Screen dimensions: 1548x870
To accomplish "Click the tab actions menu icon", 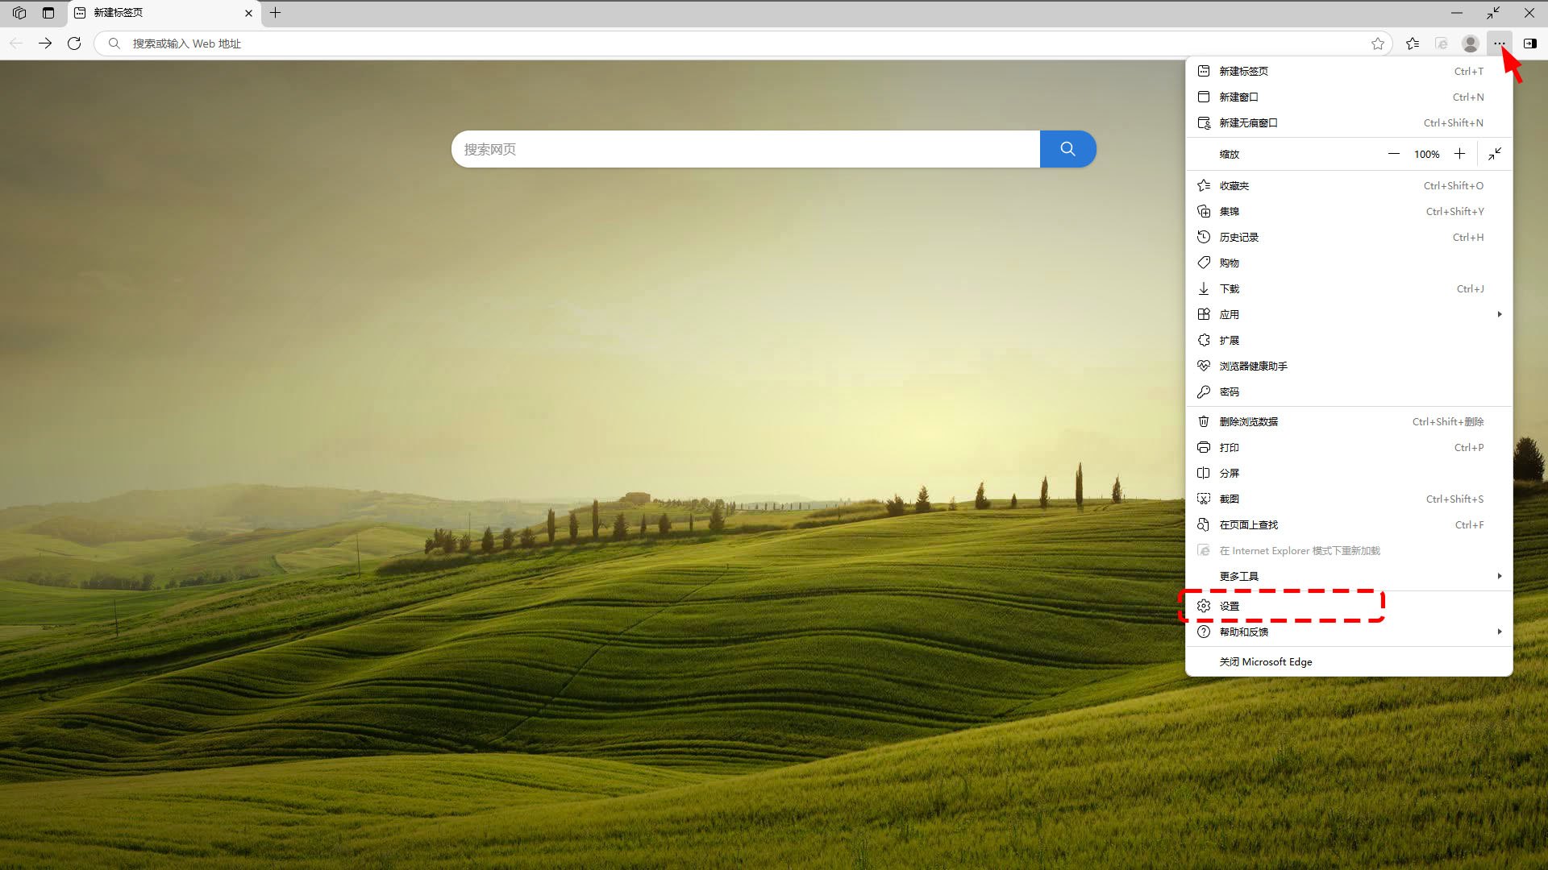I will (x=48, y=13).
